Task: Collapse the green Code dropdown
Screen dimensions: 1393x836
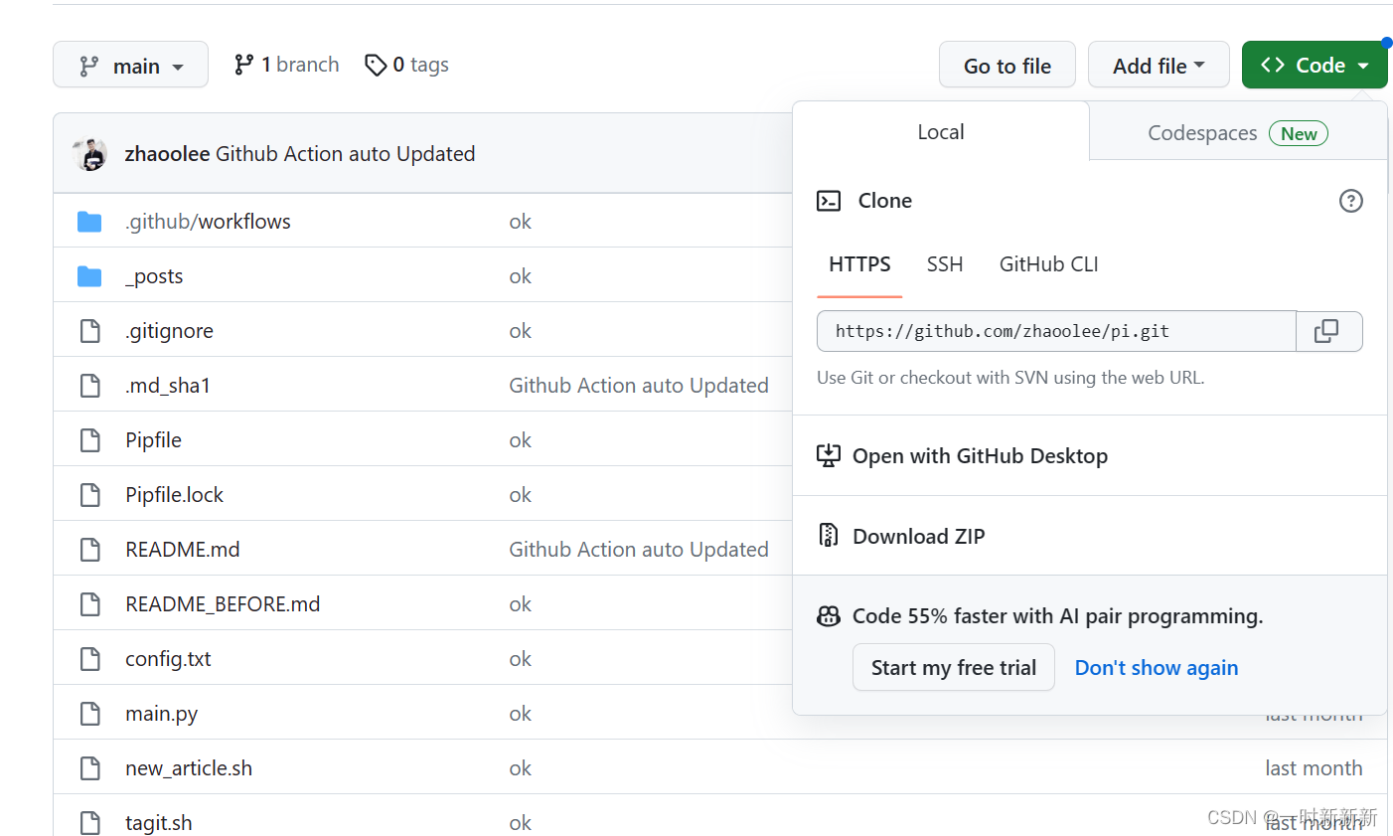Action: click(x=1314, y=66)
